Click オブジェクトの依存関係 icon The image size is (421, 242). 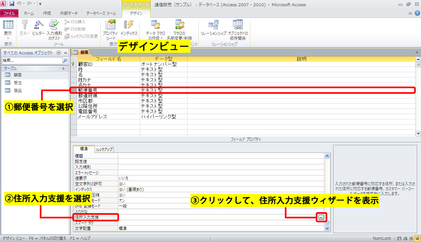[x=238, y=30]
